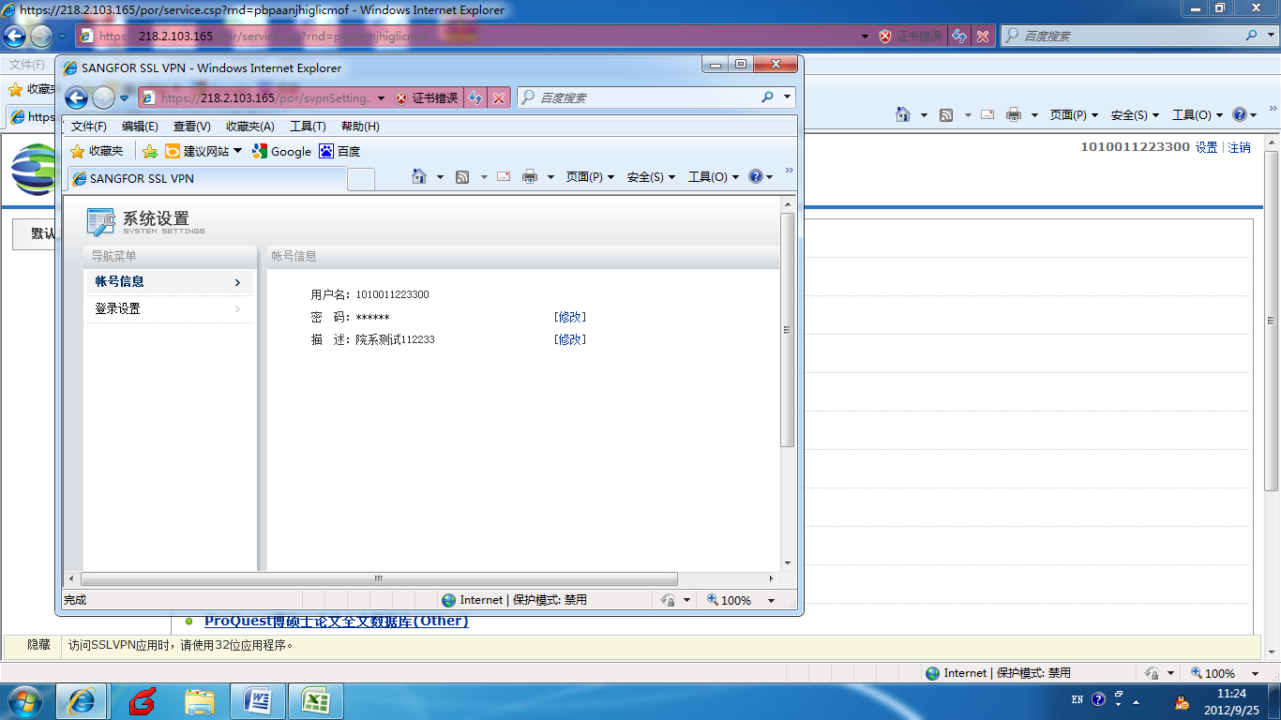Click Home icon in SANGFOR window toolbar
The image size is (1281, 720).
coord(419,176)
